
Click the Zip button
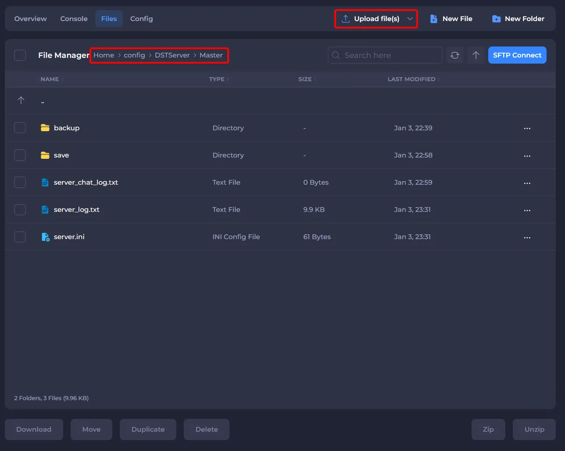coord(488,430)
